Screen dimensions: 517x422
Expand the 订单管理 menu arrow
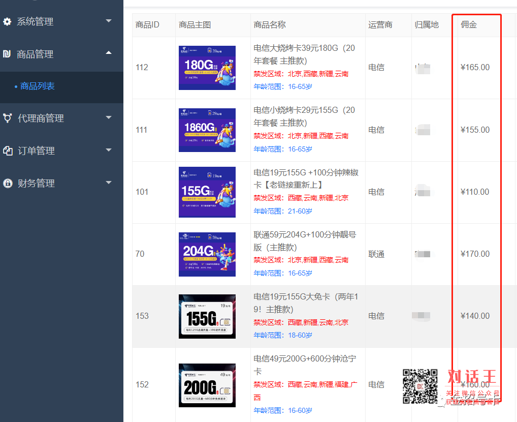(x=109, y=150)
